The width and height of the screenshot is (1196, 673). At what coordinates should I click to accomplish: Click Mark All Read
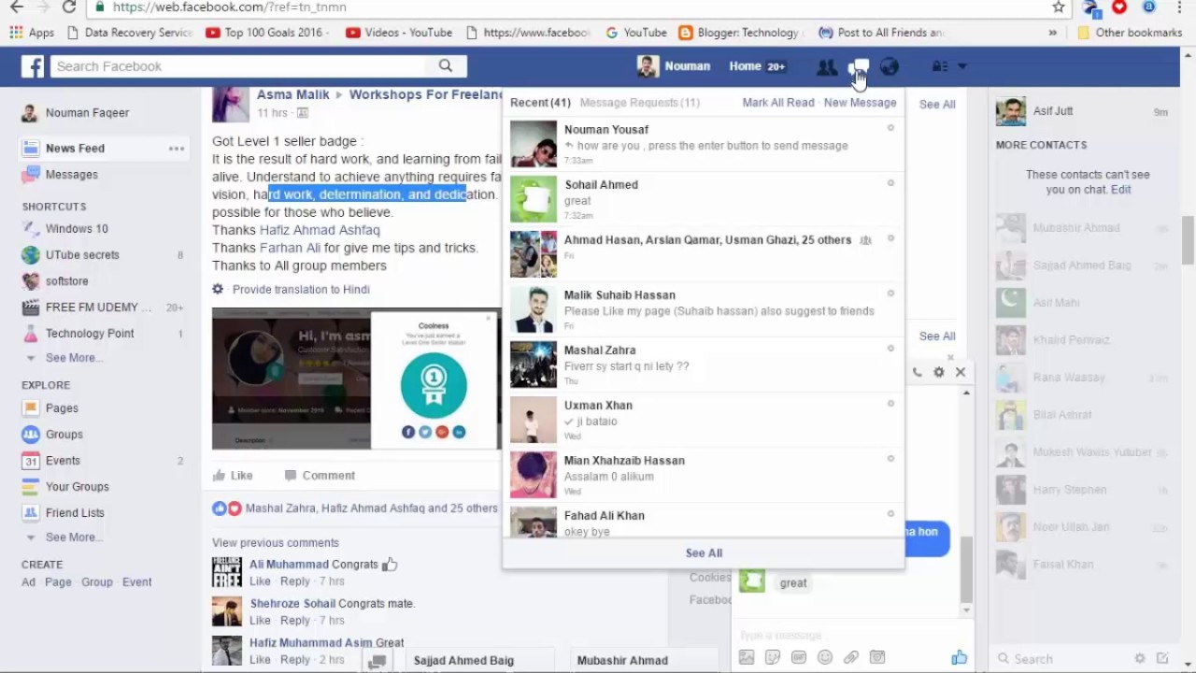tap(778, 103)
